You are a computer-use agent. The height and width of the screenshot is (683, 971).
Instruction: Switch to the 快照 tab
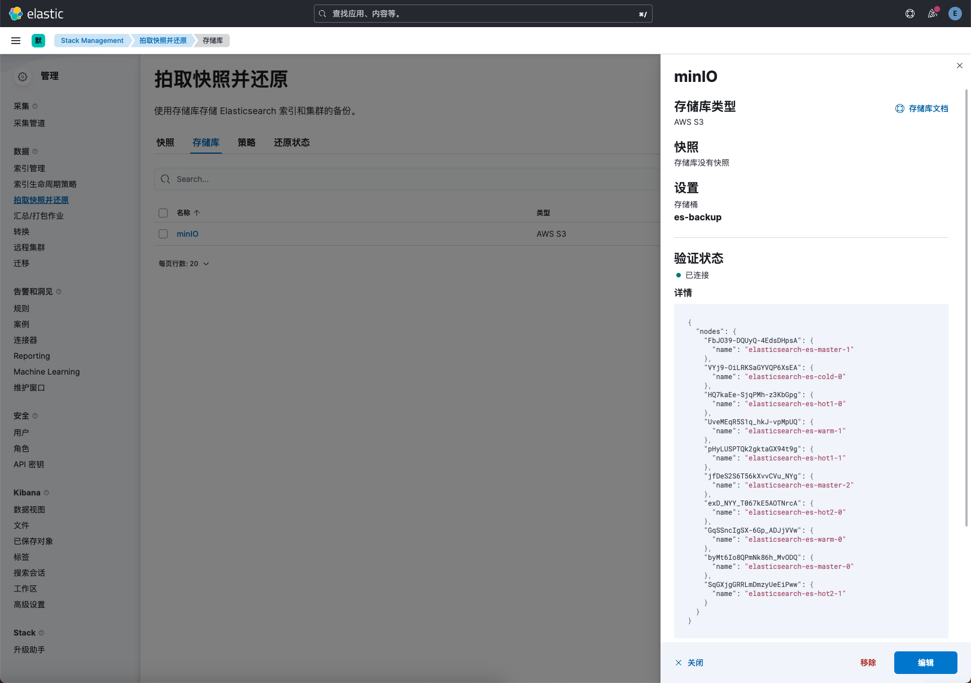coord(165,142)
